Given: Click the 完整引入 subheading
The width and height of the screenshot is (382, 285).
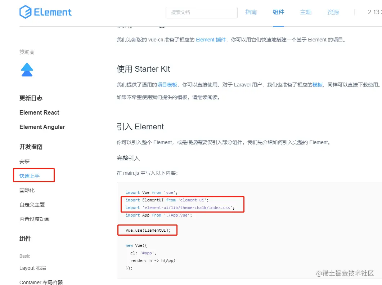Looking at the screenshot, I should 128,158.
